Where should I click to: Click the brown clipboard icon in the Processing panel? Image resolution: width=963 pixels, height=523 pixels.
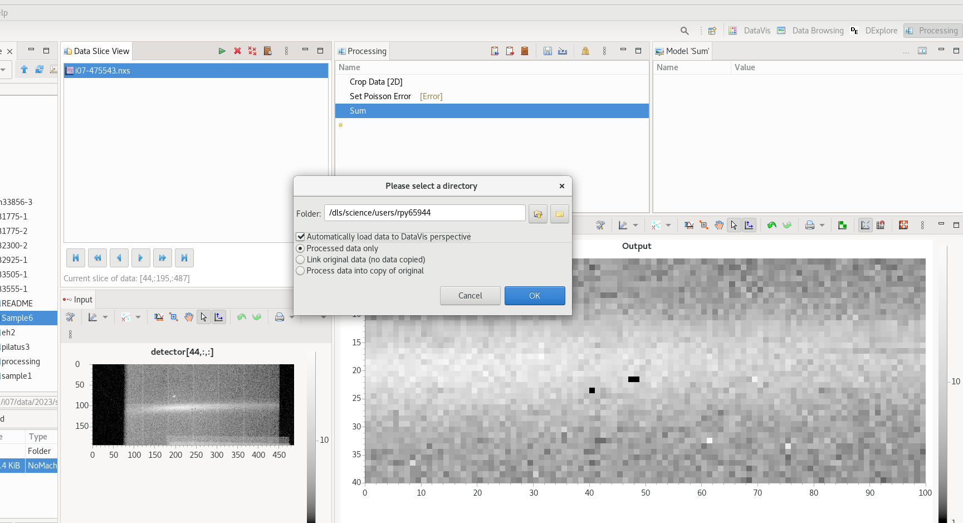coord(525,51)
